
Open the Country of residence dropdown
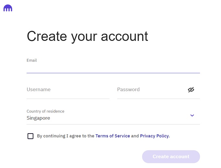click(113, 115)
